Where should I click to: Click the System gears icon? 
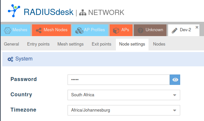(x=10, y=59)
